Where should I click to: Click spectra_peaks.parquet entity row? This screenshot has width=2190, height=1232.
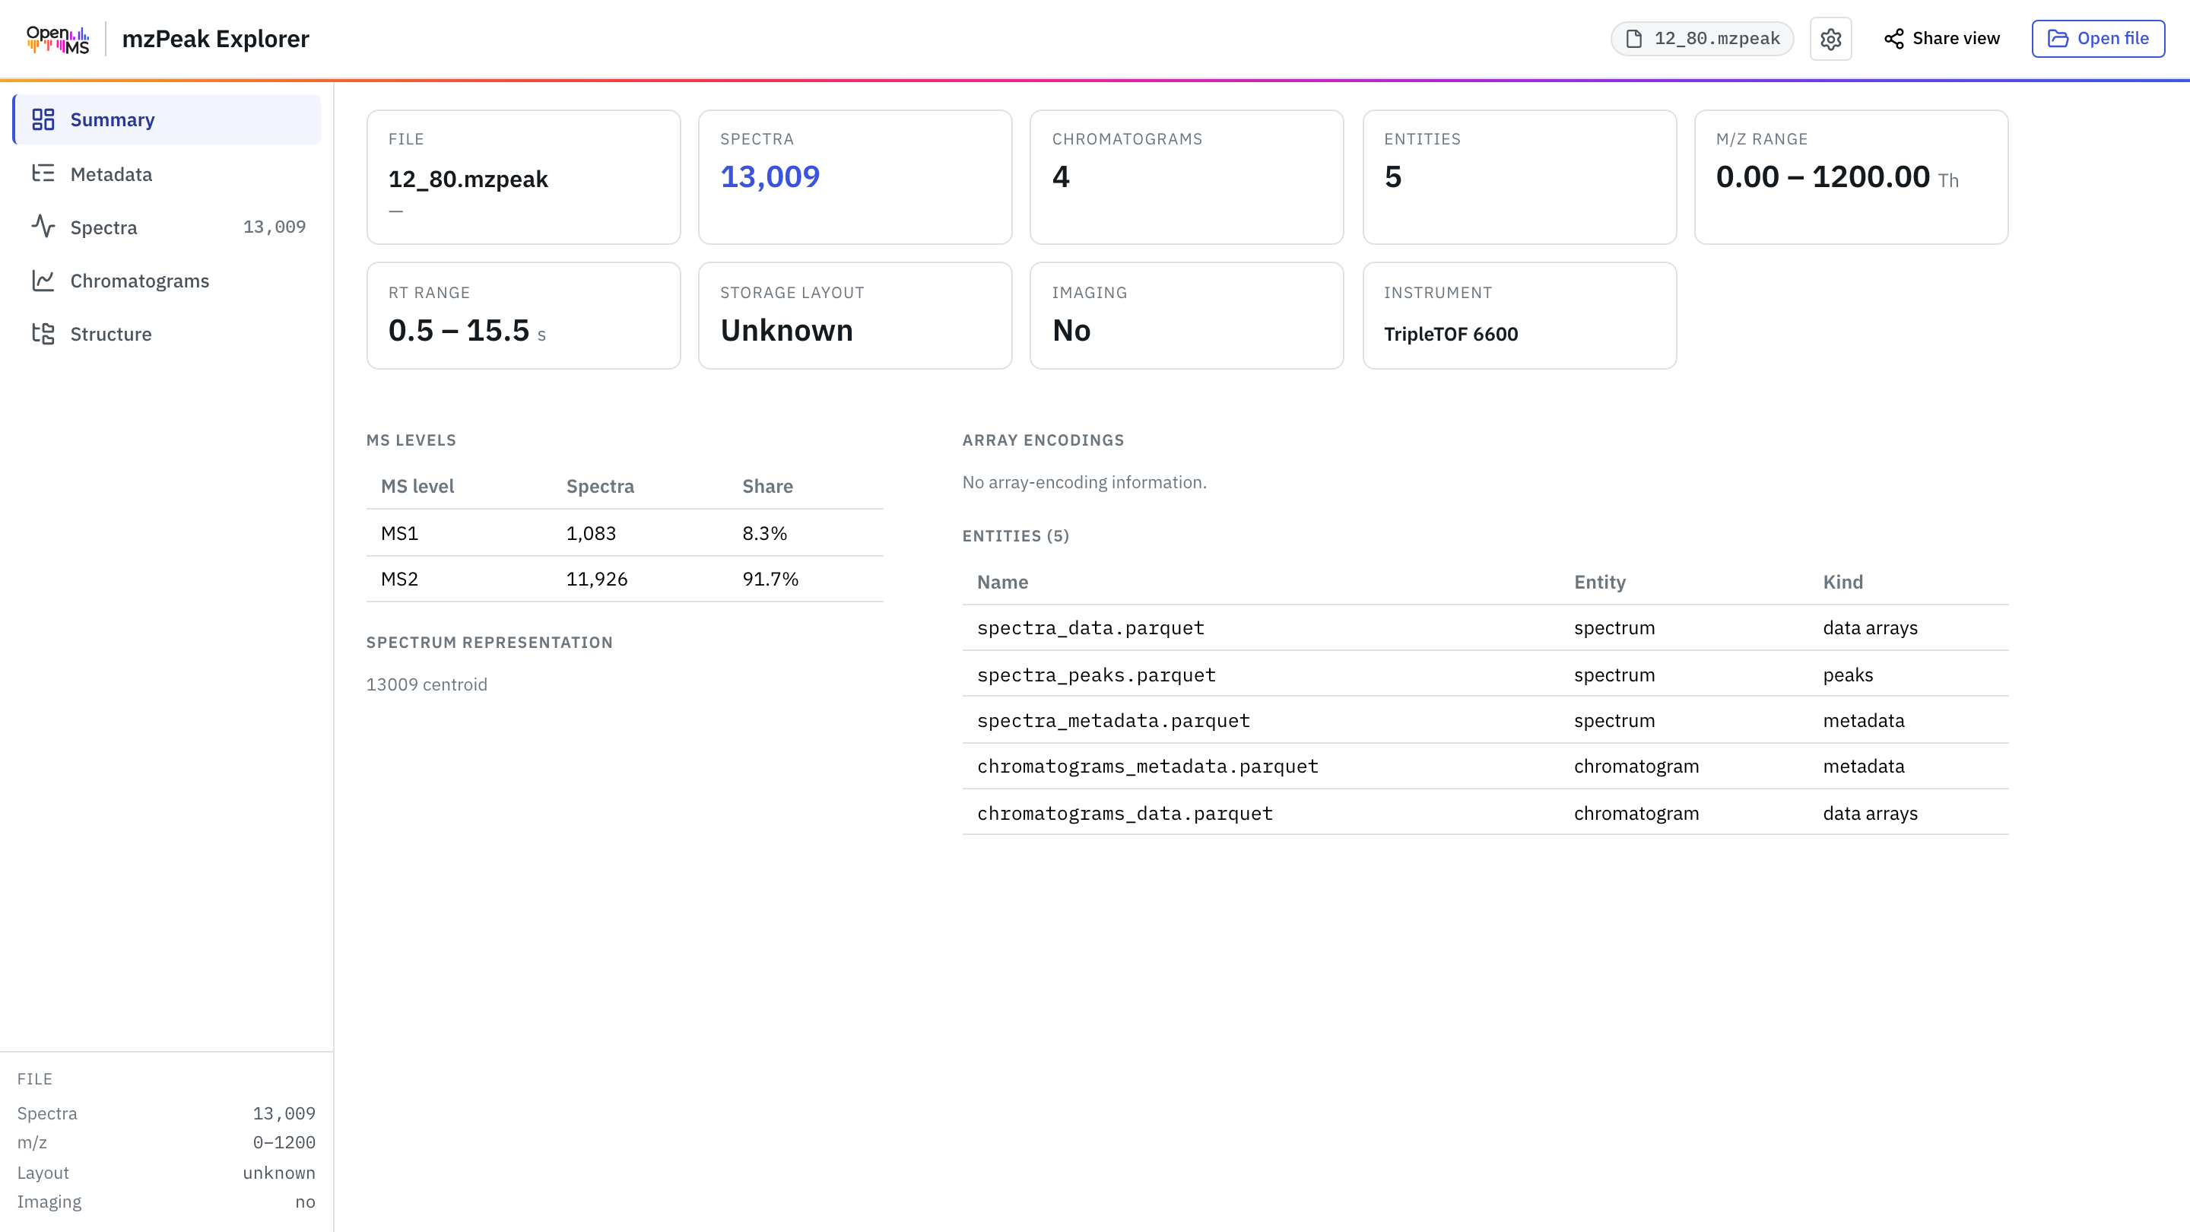click(1485, 675)
